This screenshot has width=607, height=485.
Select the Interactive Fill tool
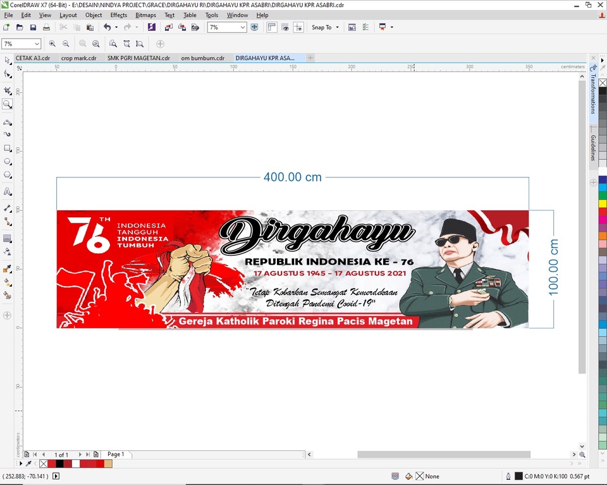pyautogui.click(x=7, y=282)
